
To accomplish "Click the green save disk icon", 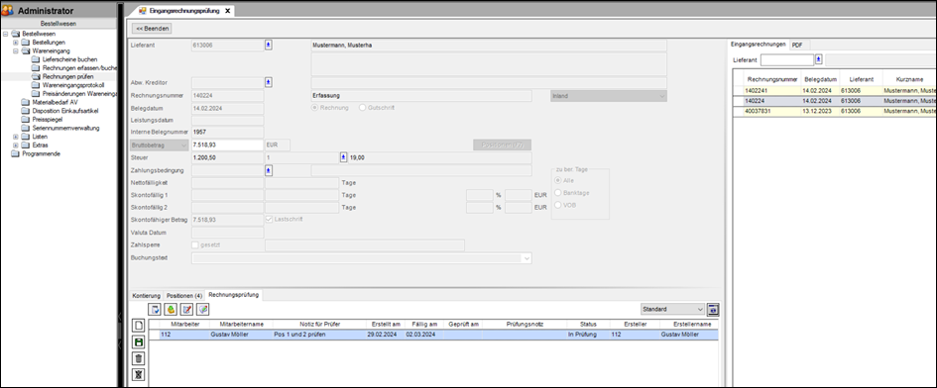I will [139, 342].
